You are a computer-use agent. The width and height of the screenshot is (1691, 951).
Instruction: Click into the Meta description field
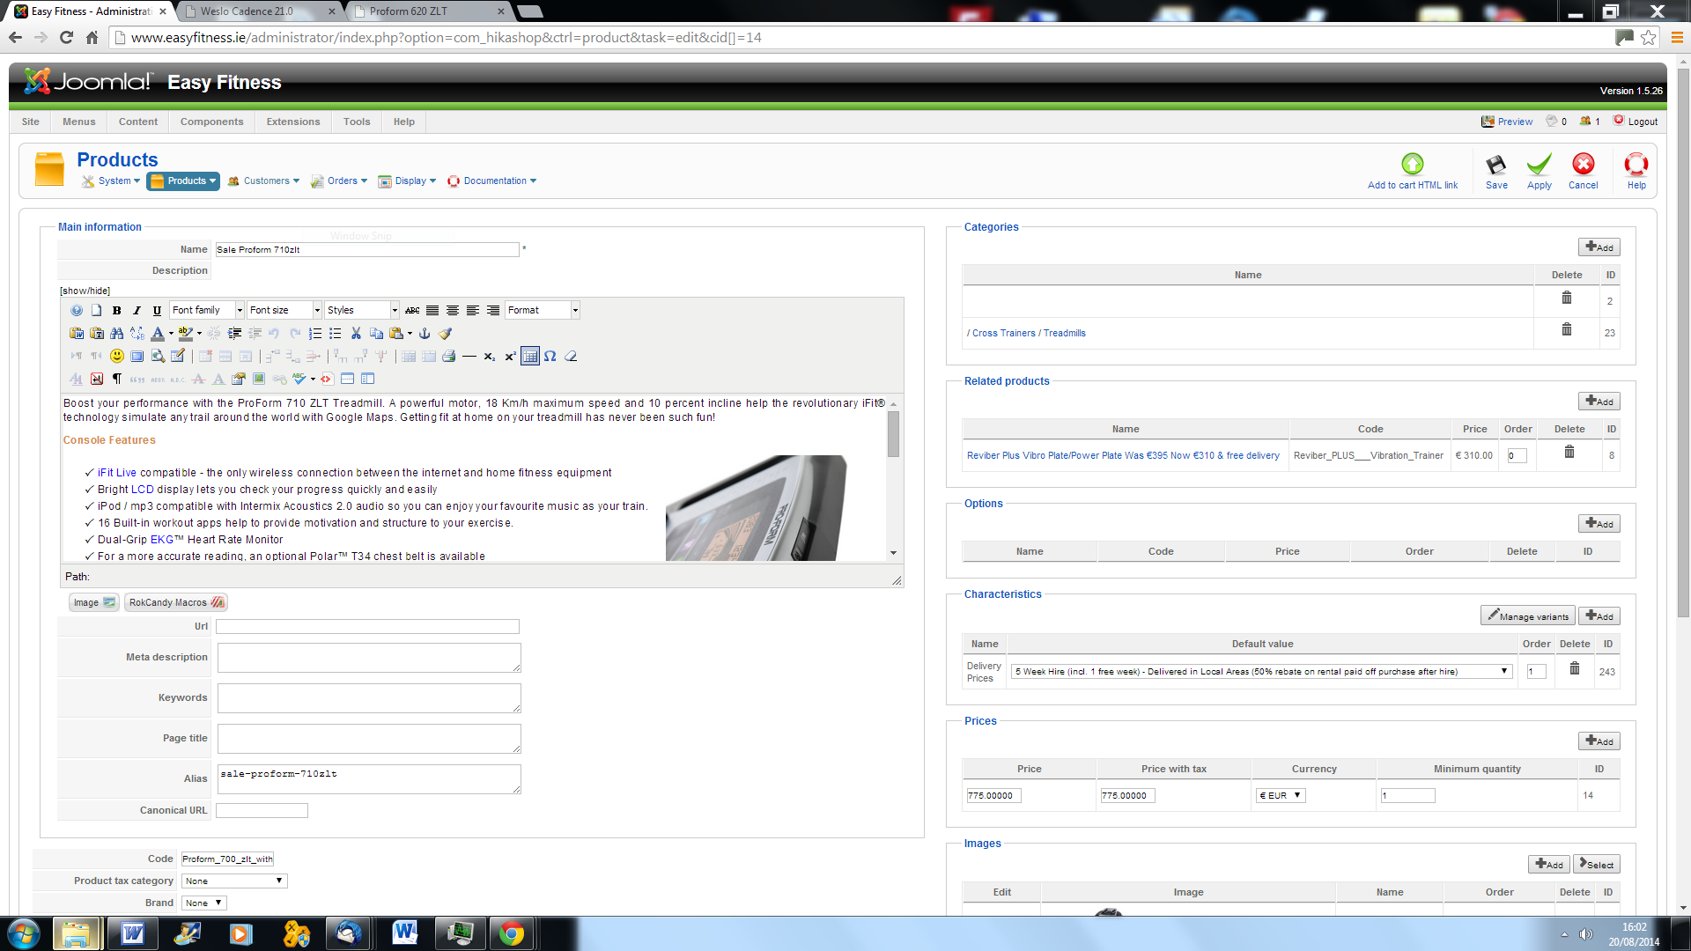point(368,657)
